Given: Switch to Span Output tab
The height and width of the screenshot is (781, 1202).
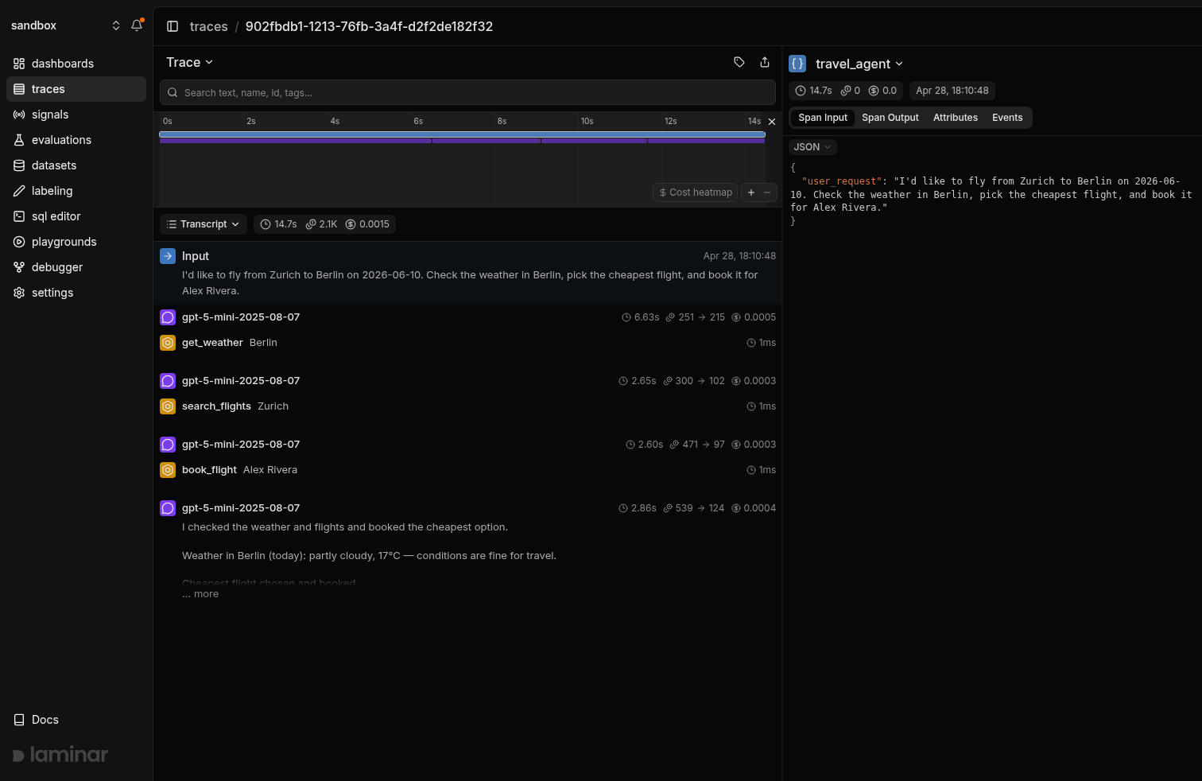Looking at the screenshot, I should coord(890,118).
